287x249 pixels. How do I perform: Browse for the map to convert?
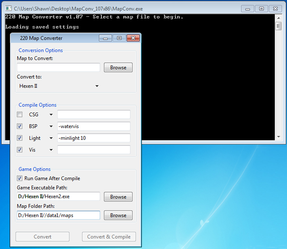pos(118,68)
